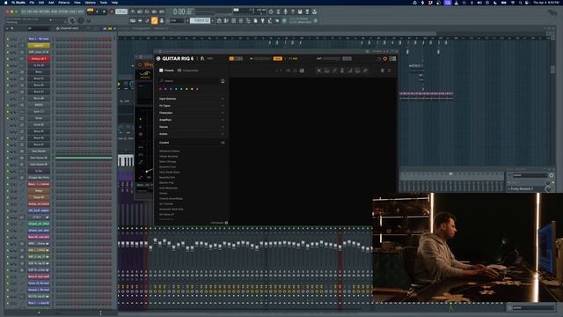Toggle the Guitar Rig power button

(385, 59)
